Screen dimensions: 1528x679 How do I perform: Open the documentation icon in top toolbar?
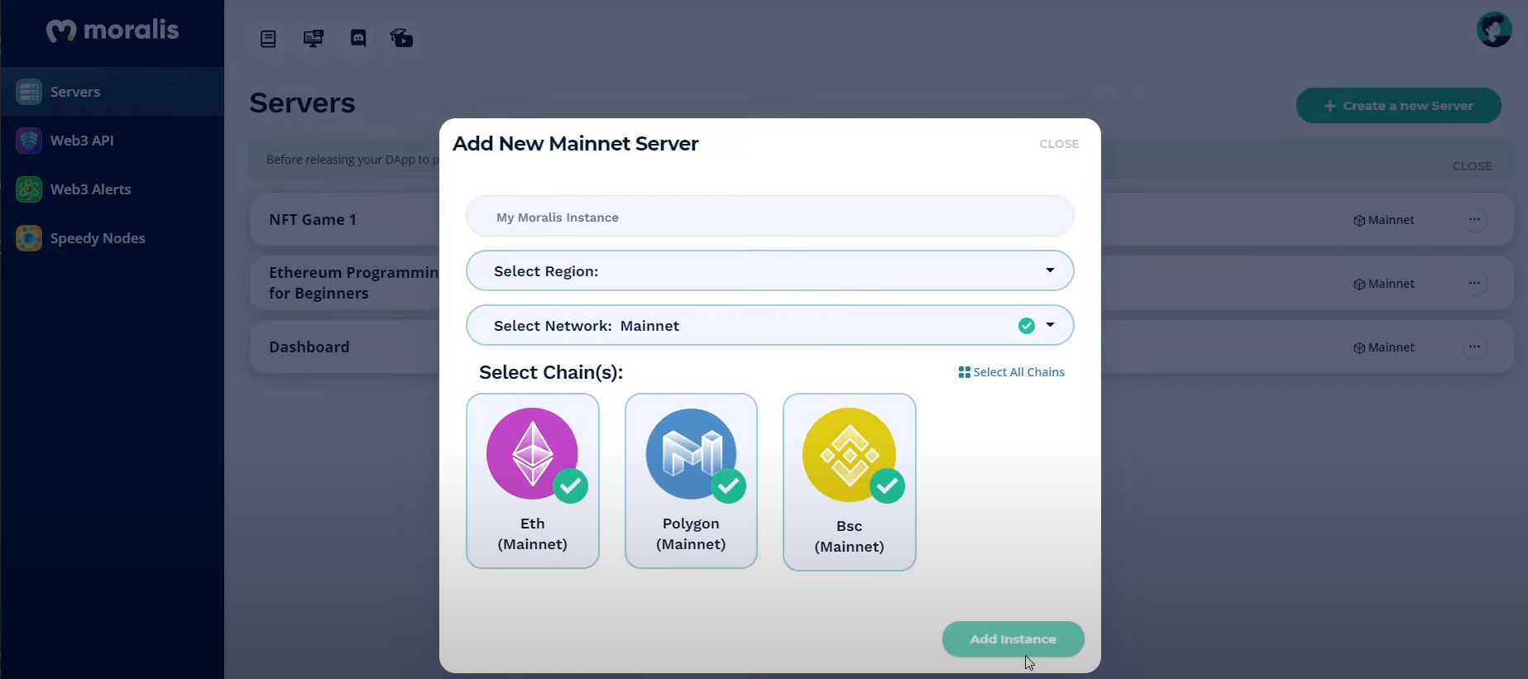pos(268,39)
